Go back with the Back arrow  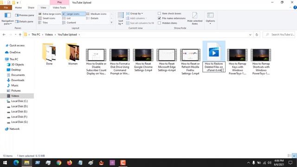pyautogui.click(x=4, y=35)
